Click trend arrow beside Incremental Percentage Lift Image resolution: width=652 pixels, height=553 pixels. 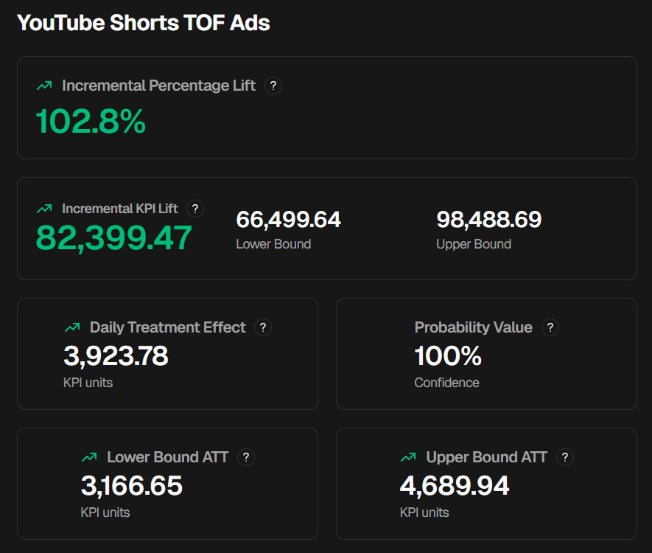coord(44,86)
